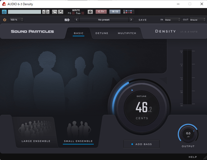The height and width of the screenshot is (160, 207).
Task: Click the Output gain knob
Action: [188, 133]
